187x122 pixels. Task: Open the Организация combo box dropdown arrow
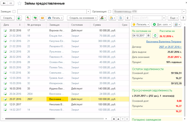[x=184, y=12]
